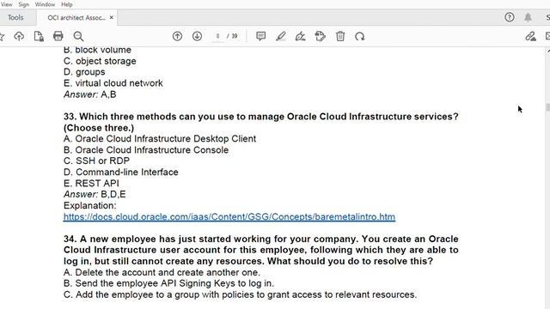Click 'D. Command-line Interface' option text

coord(121,172)
